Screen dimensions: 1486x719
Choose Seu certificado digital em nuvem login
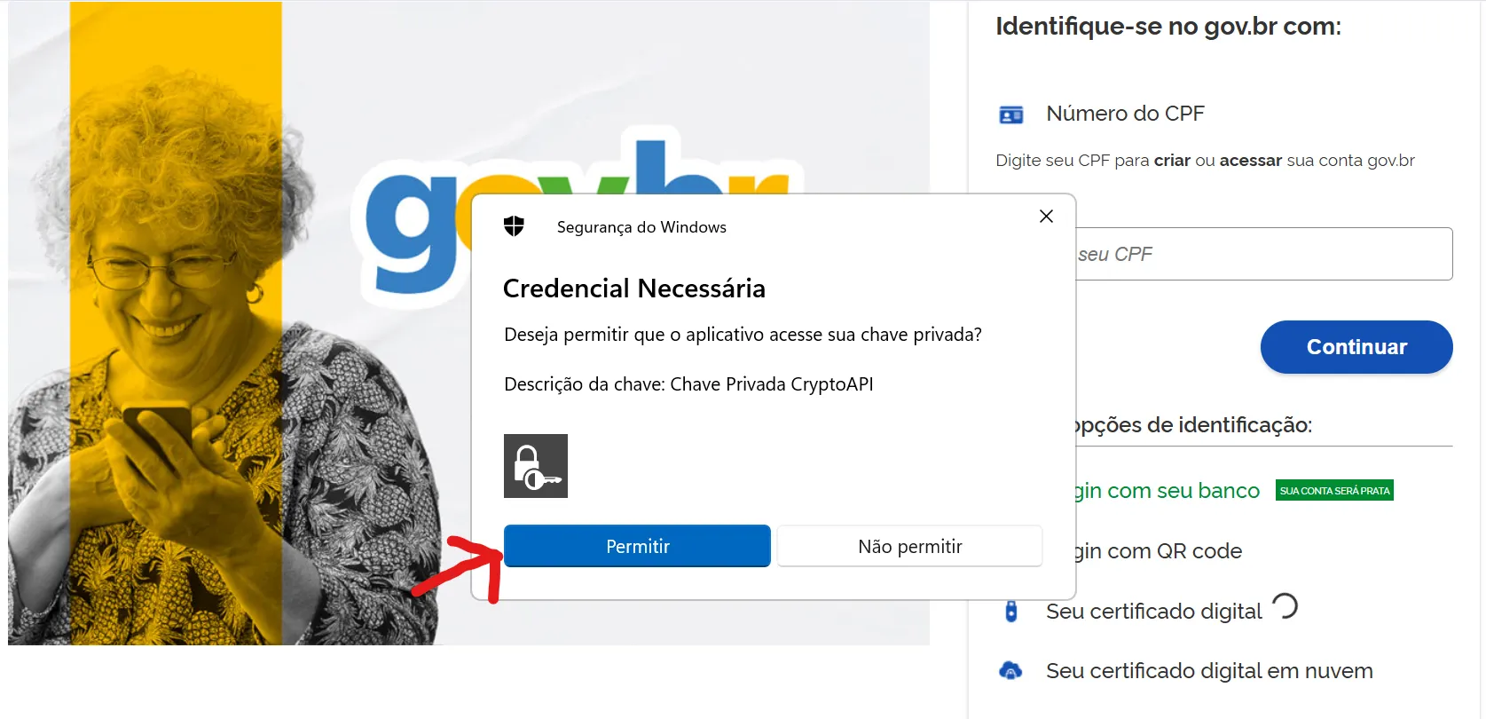pyautogui.click(x=1208, y=671)
